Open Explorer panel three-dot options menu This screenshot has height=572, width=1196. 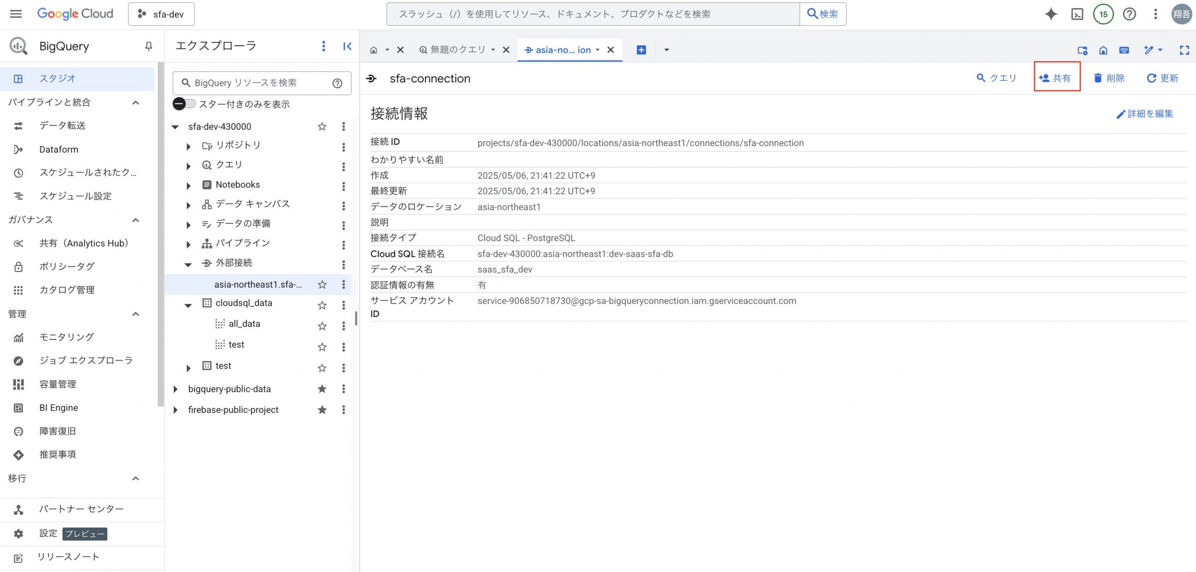[323, 46]
